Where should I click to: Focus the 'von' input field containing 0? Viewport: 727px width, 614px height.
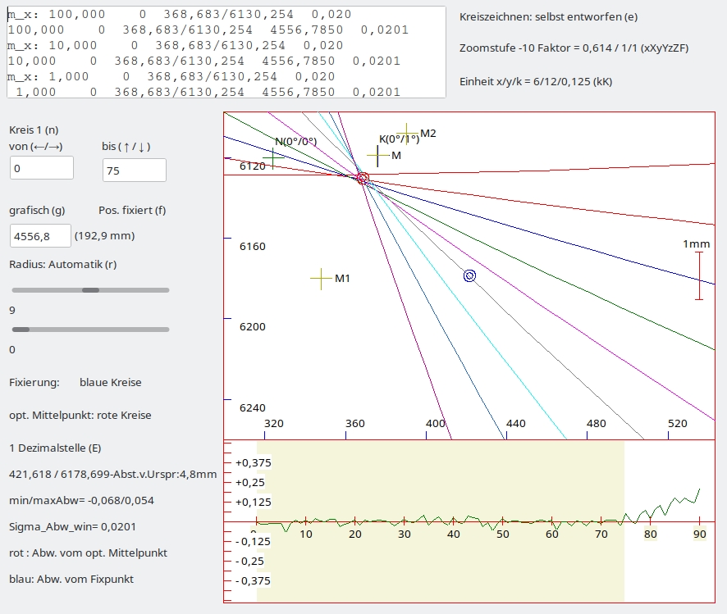(41, 168)
